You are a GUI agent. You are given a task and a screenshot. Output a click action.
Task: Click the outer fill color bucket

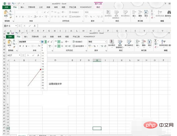(x=35, y=17)
